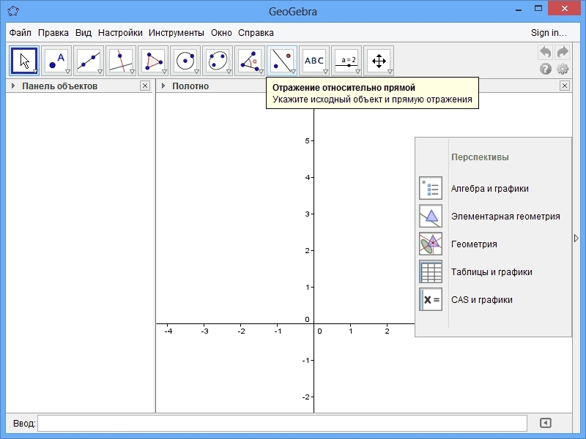Screen dimensions: 586x439
Task: Select the Move graphics view tool
Action: [x=379, y=61]
